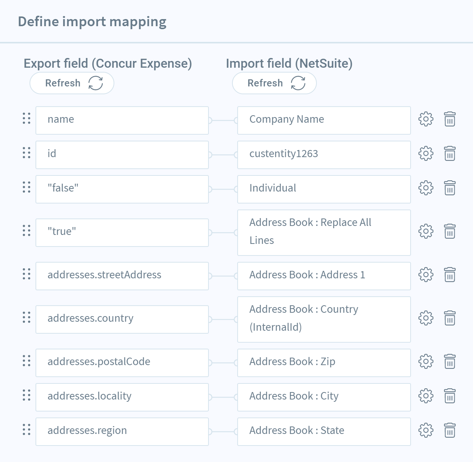Edit the Address Book State import field
The width and height of the screenshot is (473, 462).
click(324, 432)
